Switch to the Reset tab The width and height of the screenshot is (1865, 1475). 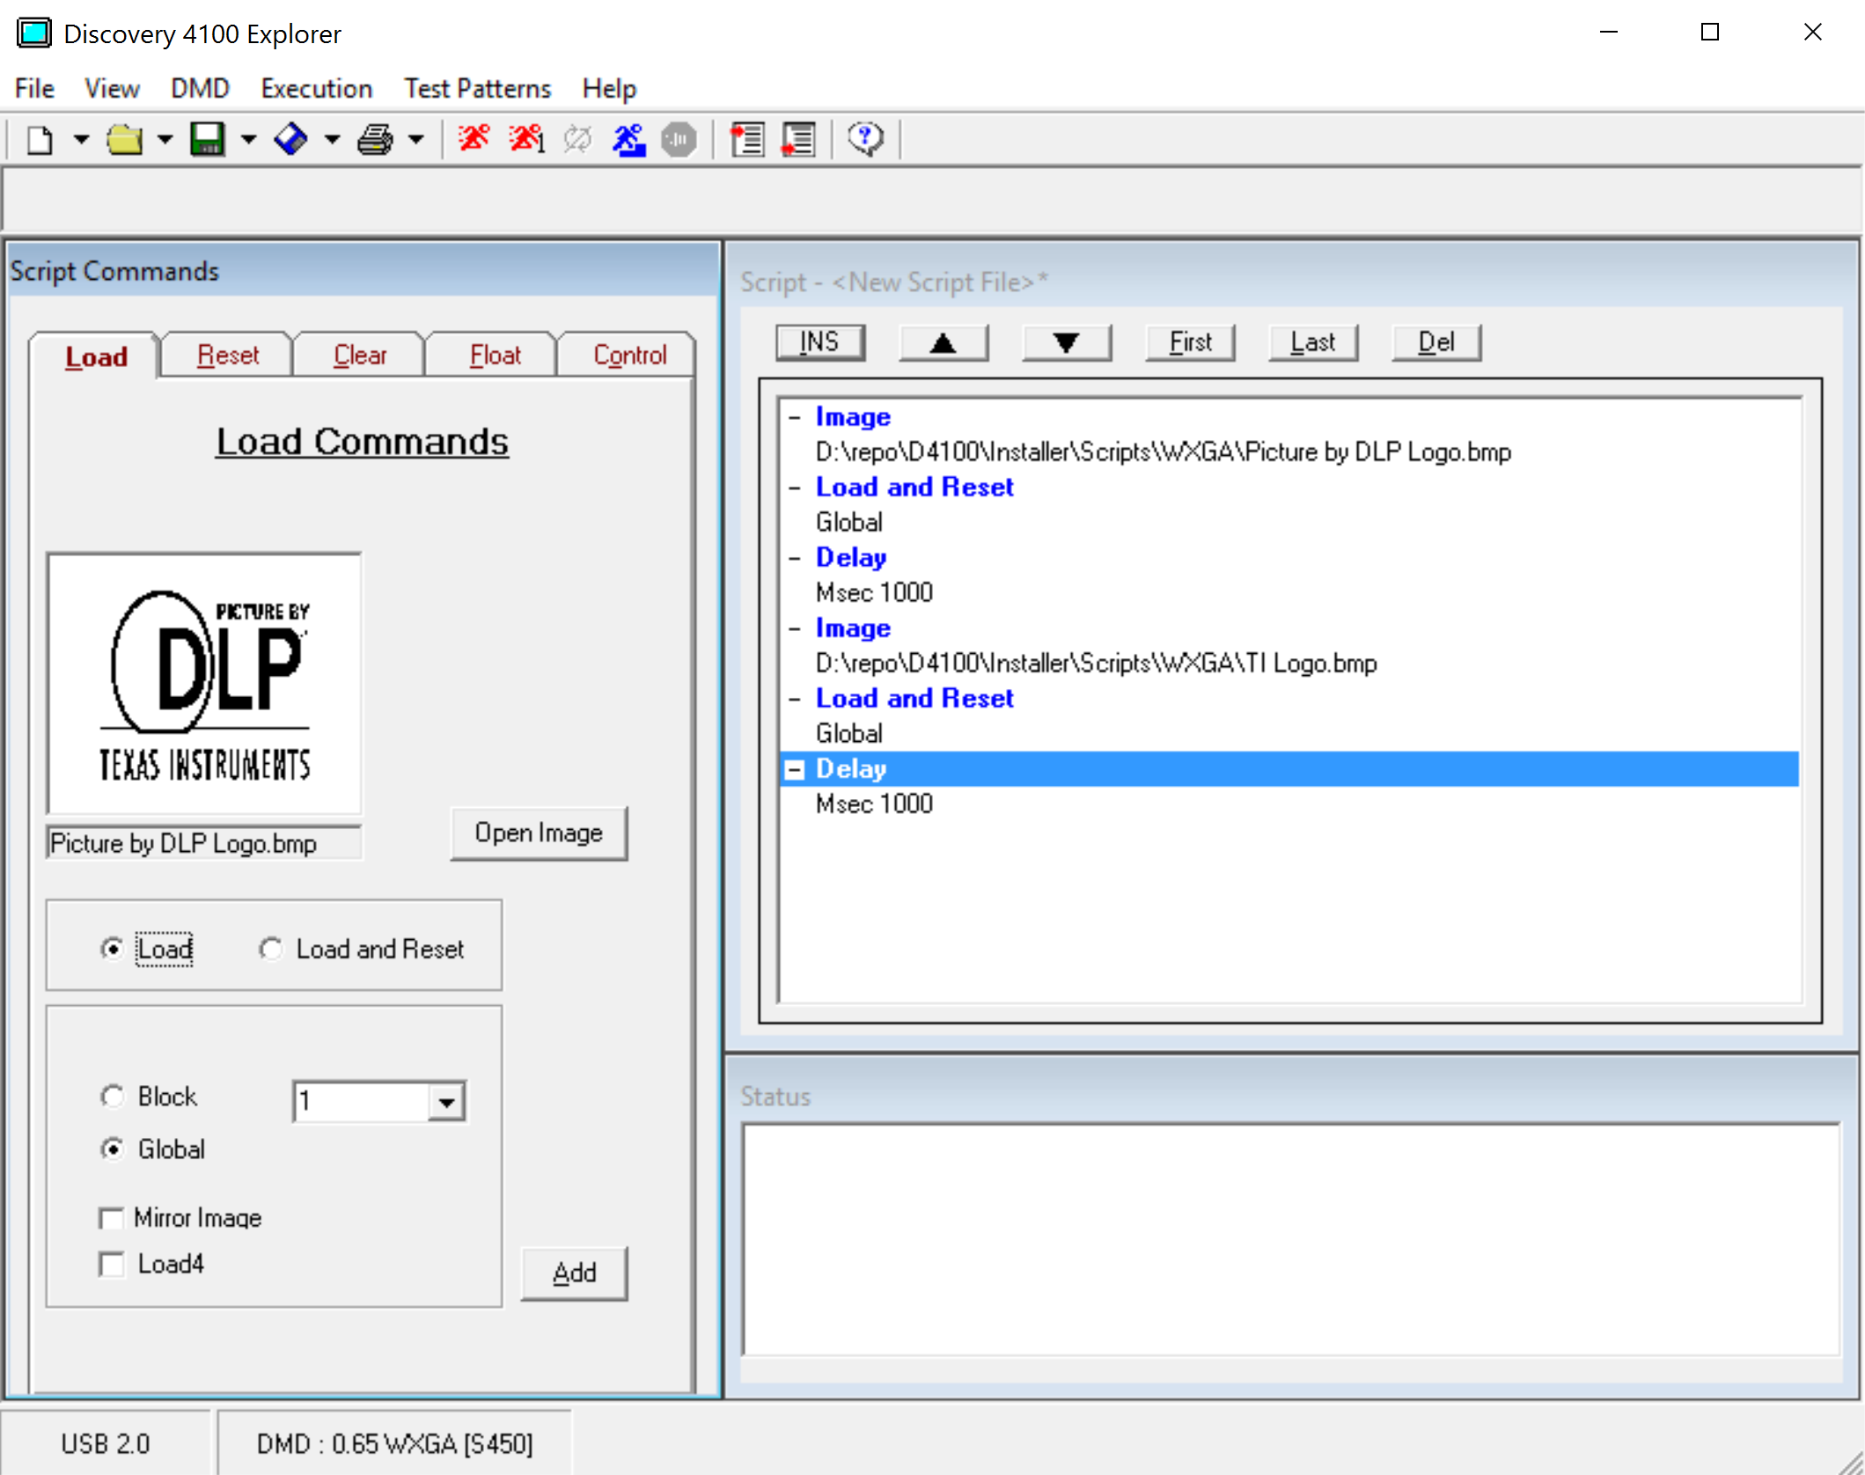point(228,355)
